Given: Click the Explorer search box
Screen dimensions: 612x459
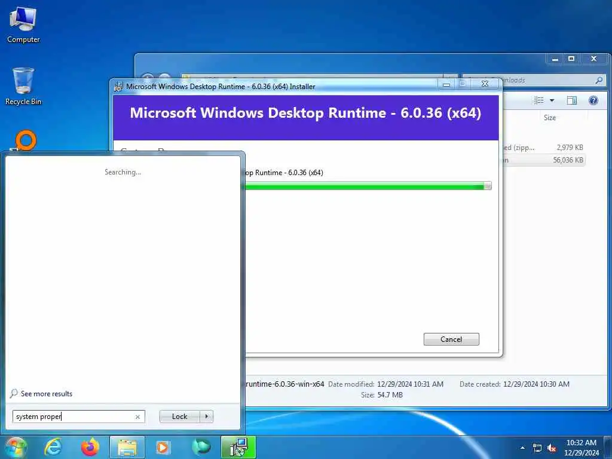Looking at the screenshot, I should [534, 81].
